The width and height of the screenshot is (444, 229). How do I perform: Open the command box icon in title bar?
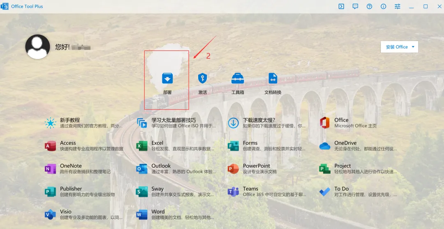pyautogui.click(x=341, y=6)
